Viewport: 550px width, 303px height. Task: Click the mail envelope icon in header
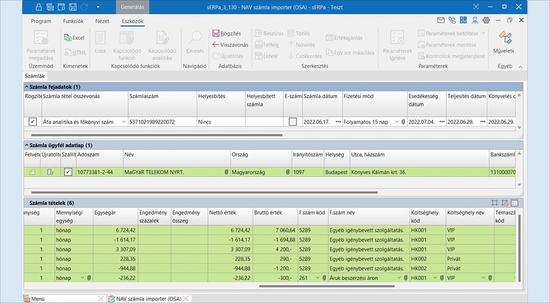pos(441,21)
